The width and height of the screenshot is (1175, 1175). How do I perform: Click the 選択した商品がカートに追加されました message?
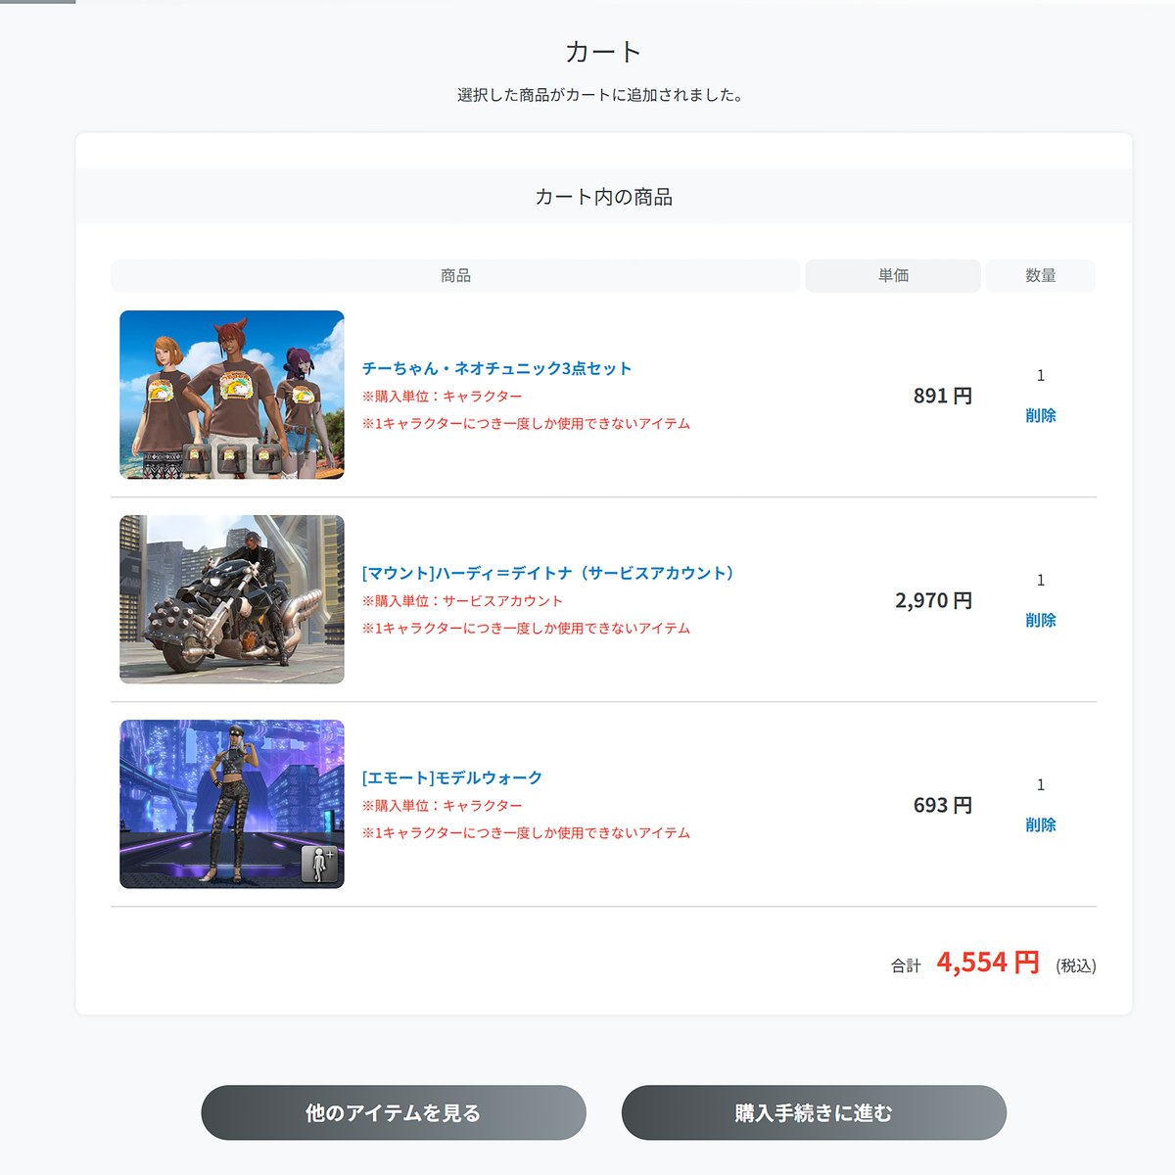coord(600,95)
